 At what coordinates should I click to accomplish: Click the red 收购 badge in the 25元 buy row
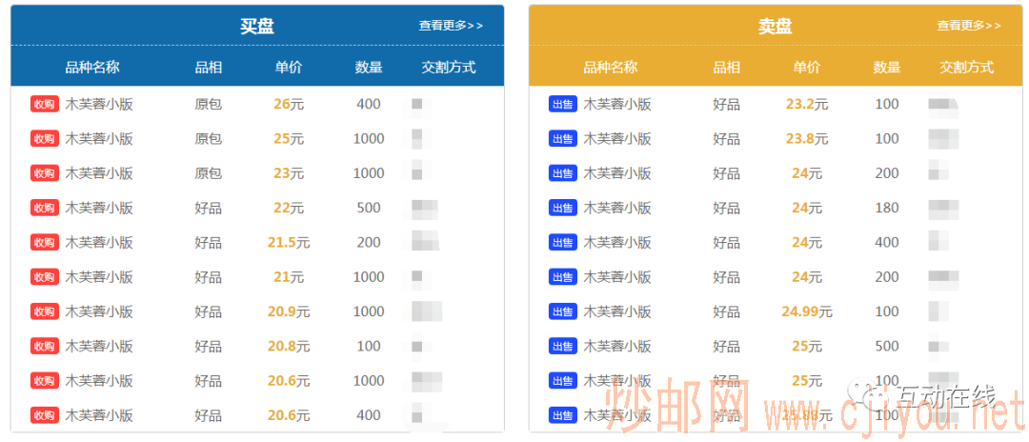44,139
